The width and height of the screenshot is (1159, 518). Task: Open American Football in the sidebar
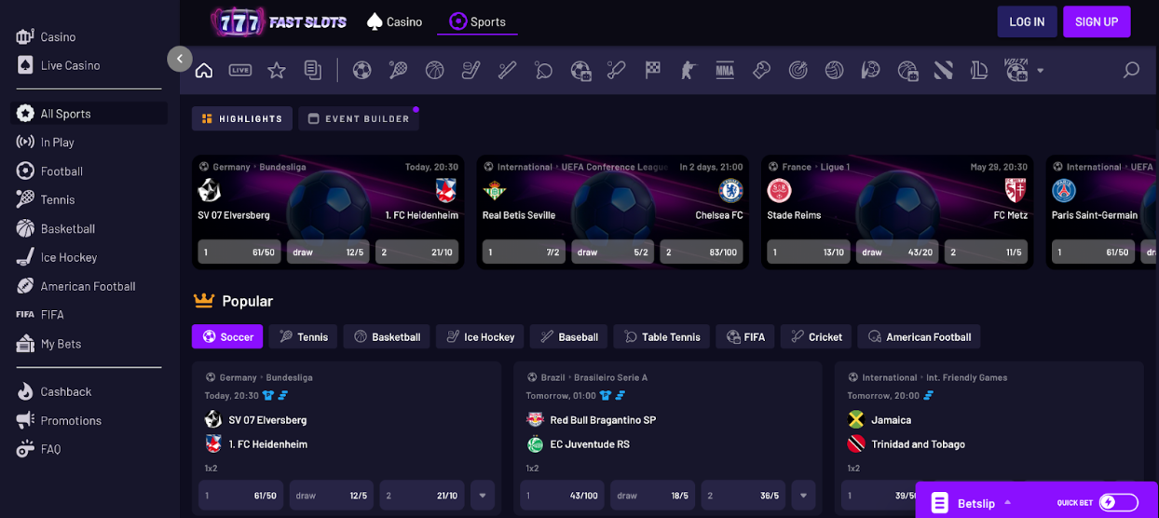point(89,286)
